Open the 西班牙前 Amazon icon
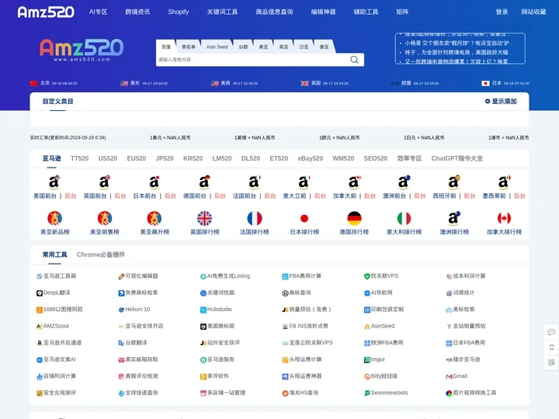The width and height of the screenshot is (559, 419). click(454, 182)
